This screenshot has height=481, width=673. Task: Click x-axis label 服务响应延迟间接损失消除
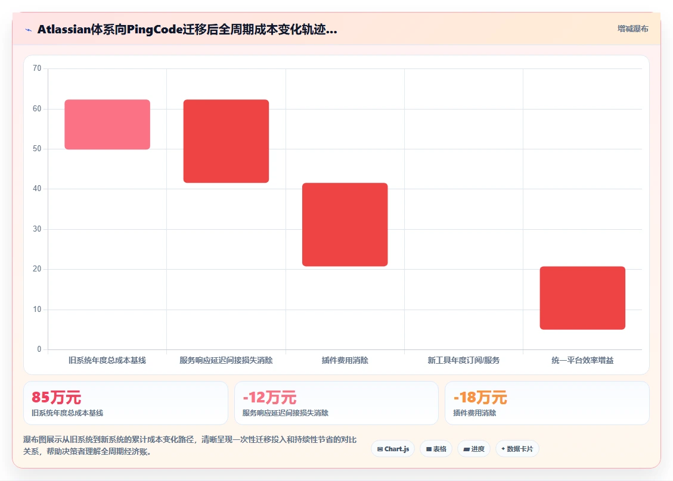(226, 360)
